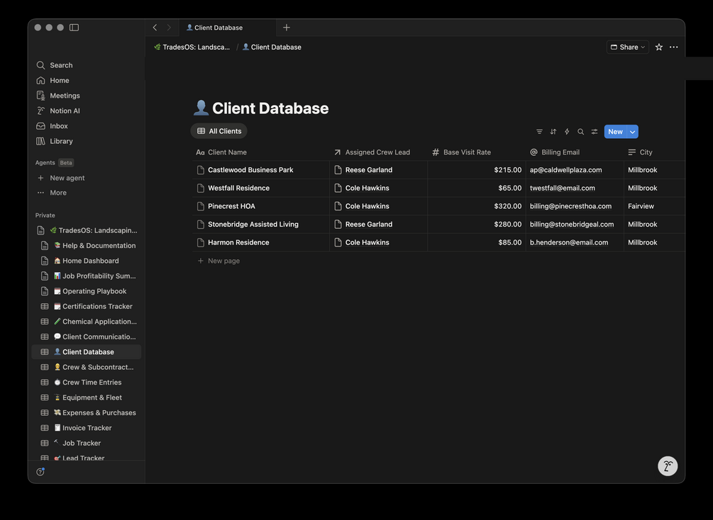The width and height of the screenshot is (713, 520).
Task: Open the three-dot page options menu
Action: [x=673, y=47]
